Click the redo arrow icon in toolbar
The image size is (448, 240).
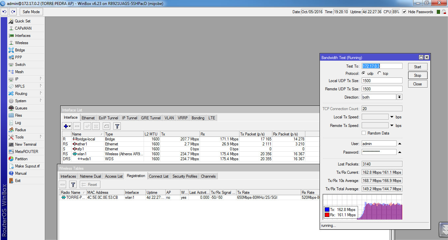tap(13, 12)
